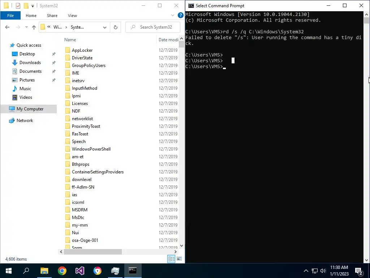Select the inetsrv folder

[78, 81]
